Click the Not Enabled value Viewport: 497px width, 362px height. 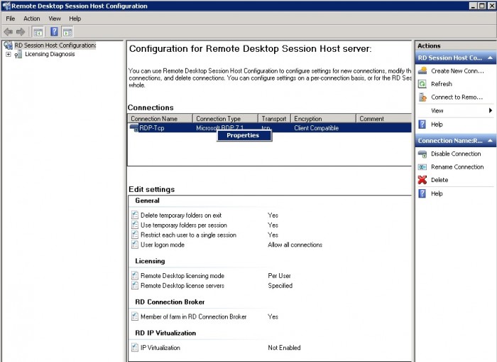point(284,348)
